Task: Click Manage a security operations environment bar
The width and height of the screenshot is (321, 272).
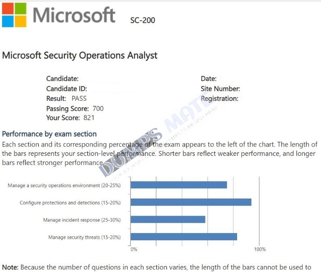Action: point(179,185)
